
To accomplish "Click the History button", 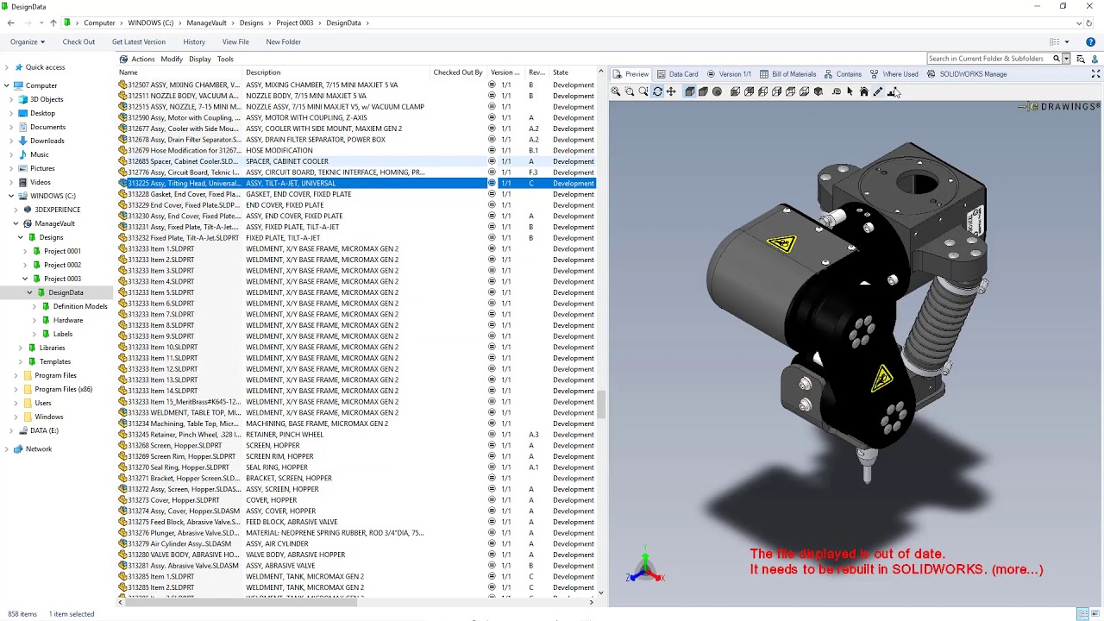I will click(x=194, y=41).
